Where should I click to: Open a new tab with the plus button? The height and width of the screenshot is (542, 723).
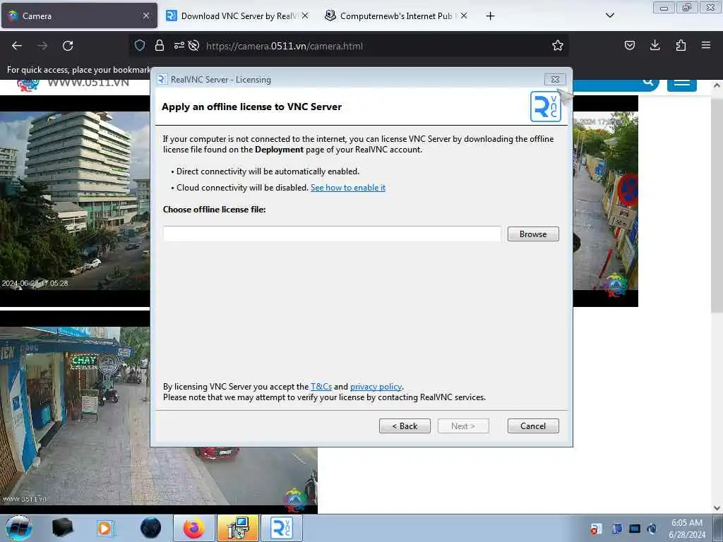(490, 16)
